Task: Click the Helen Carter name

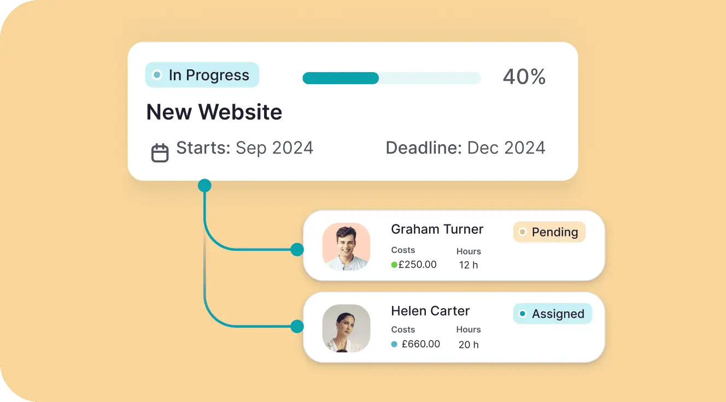Action: point(430,311)
